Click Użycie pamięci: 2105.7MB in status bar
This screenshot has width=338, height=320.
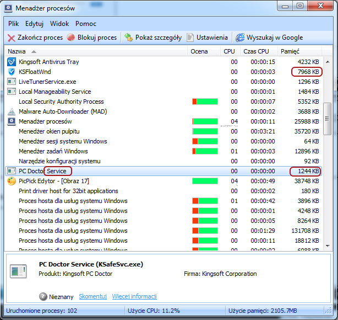click(x=263, y=311)
